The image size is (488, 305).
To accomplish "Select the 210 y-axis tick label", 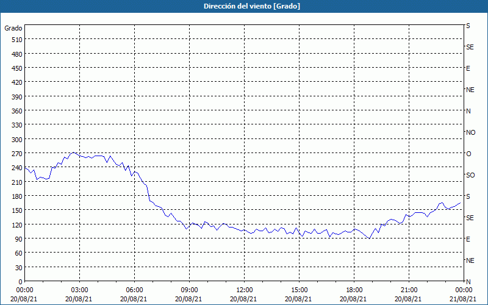I will tap(17, 182).
